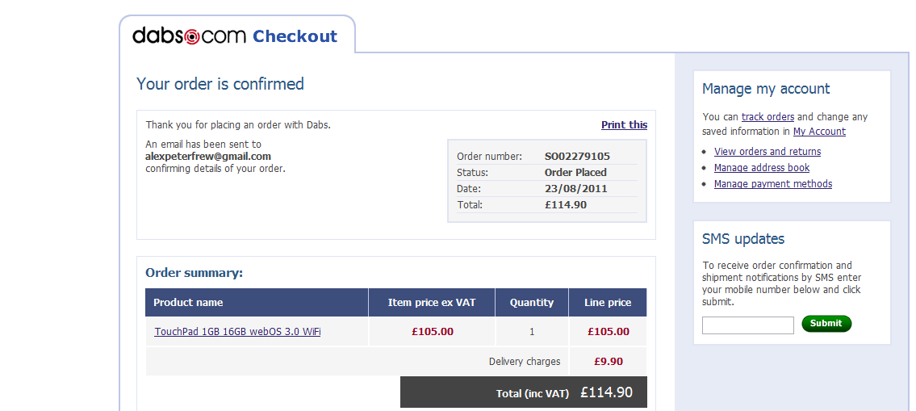This screenshot has height=411, width=916.
Task: Click the confirmation email address text
Action: (208, 157)
